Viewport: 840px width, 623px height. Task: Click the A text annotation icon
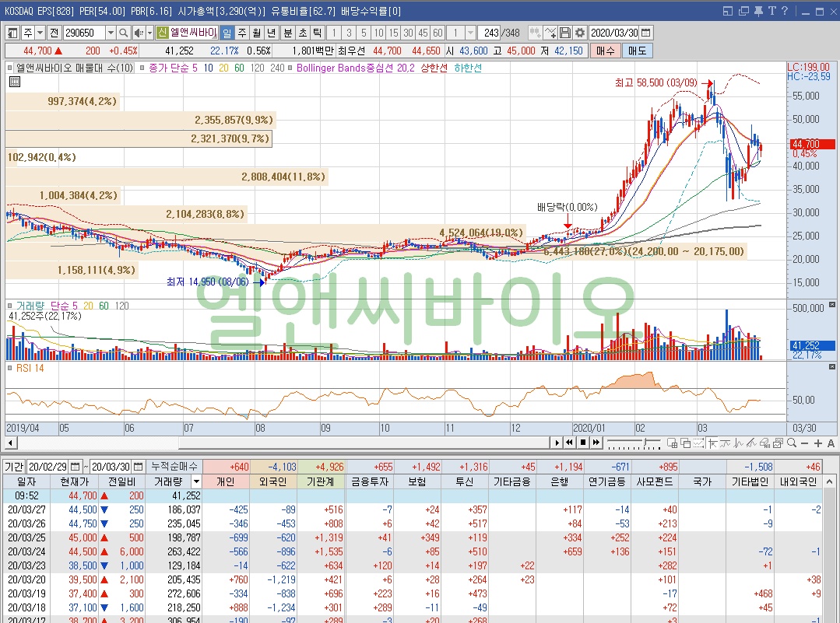(x=831, y=443)
